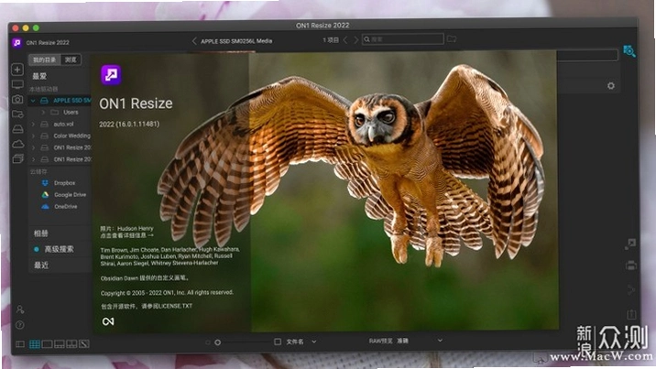Switch to grid view layout
This screenshot has height=369, width=656.
(35, 344)
